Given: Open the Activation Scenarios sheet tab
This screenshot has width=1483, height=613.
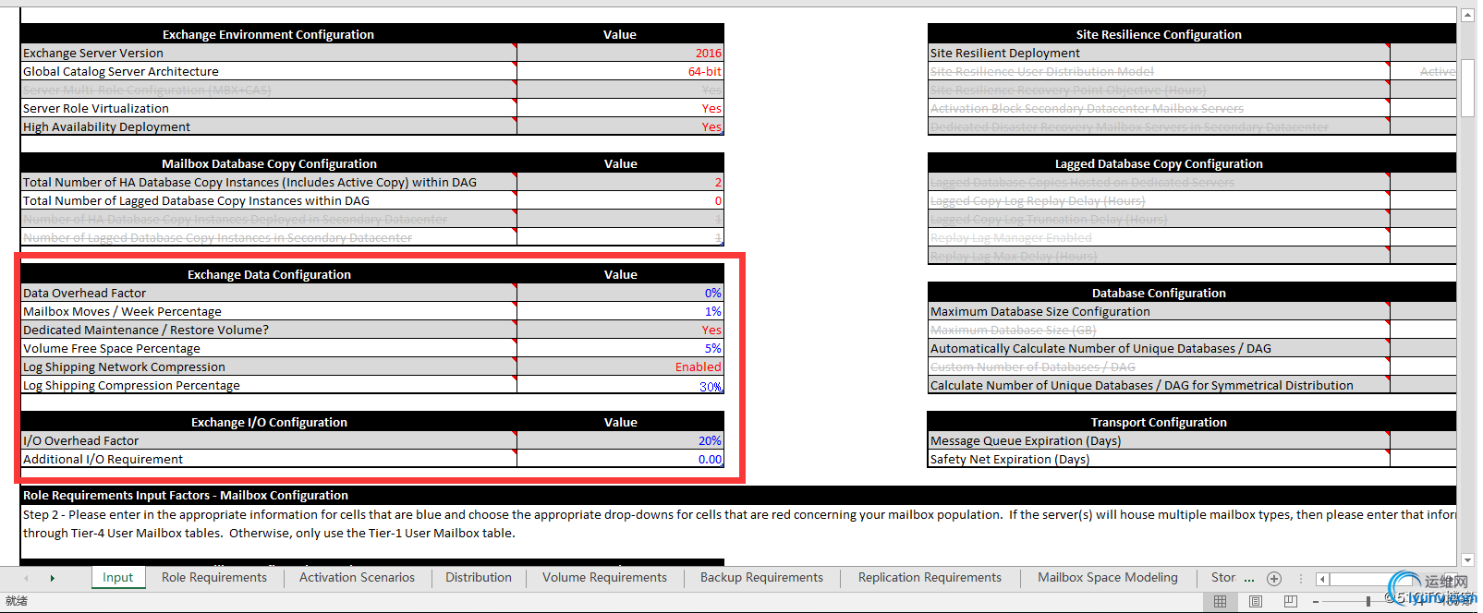Looking at the screenshot, I should pyautogui.click(x=357, y=578).
